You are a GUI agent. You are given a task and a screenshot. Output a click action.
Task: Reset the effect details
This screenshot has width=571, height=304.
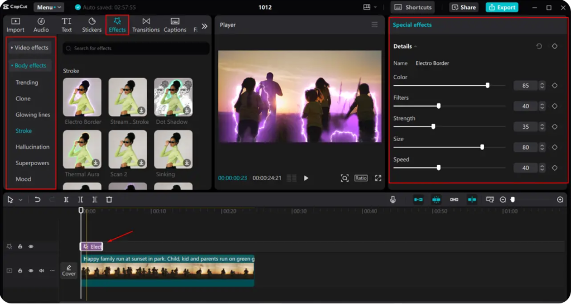pos(539,46)
